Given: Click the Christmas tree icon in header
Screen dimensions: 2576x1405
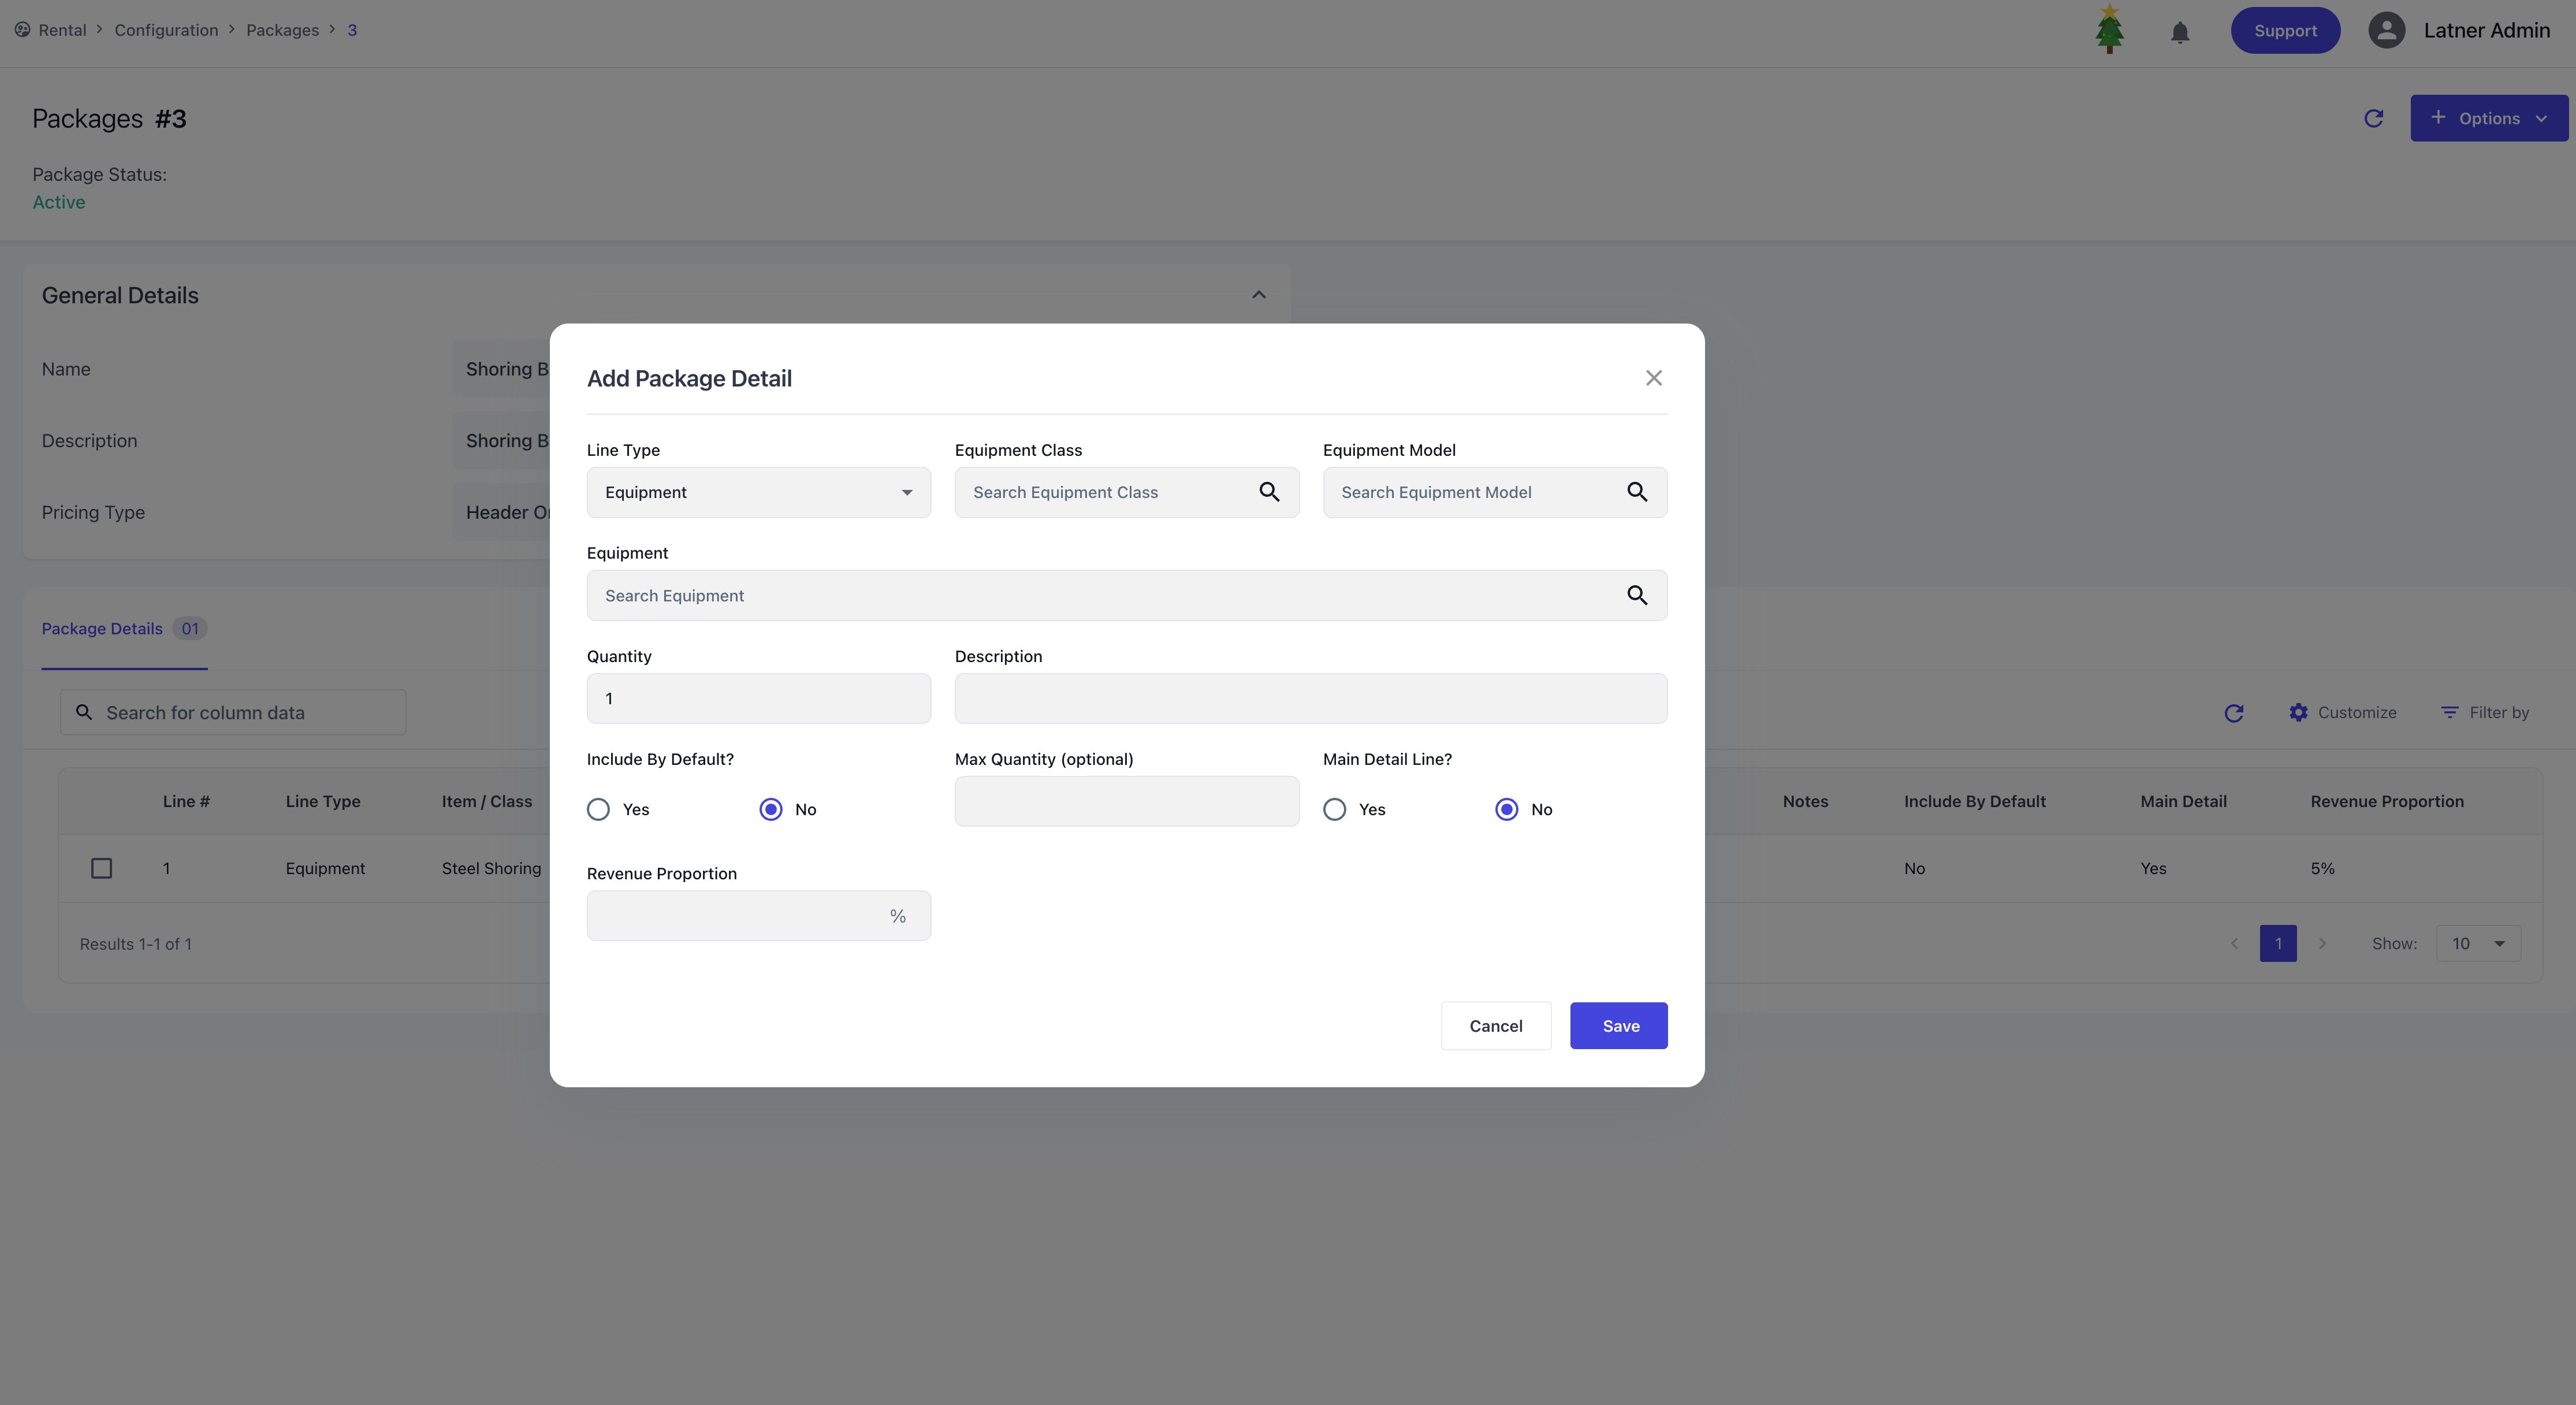Looking at the screenshot, I should coord(2109,30).
